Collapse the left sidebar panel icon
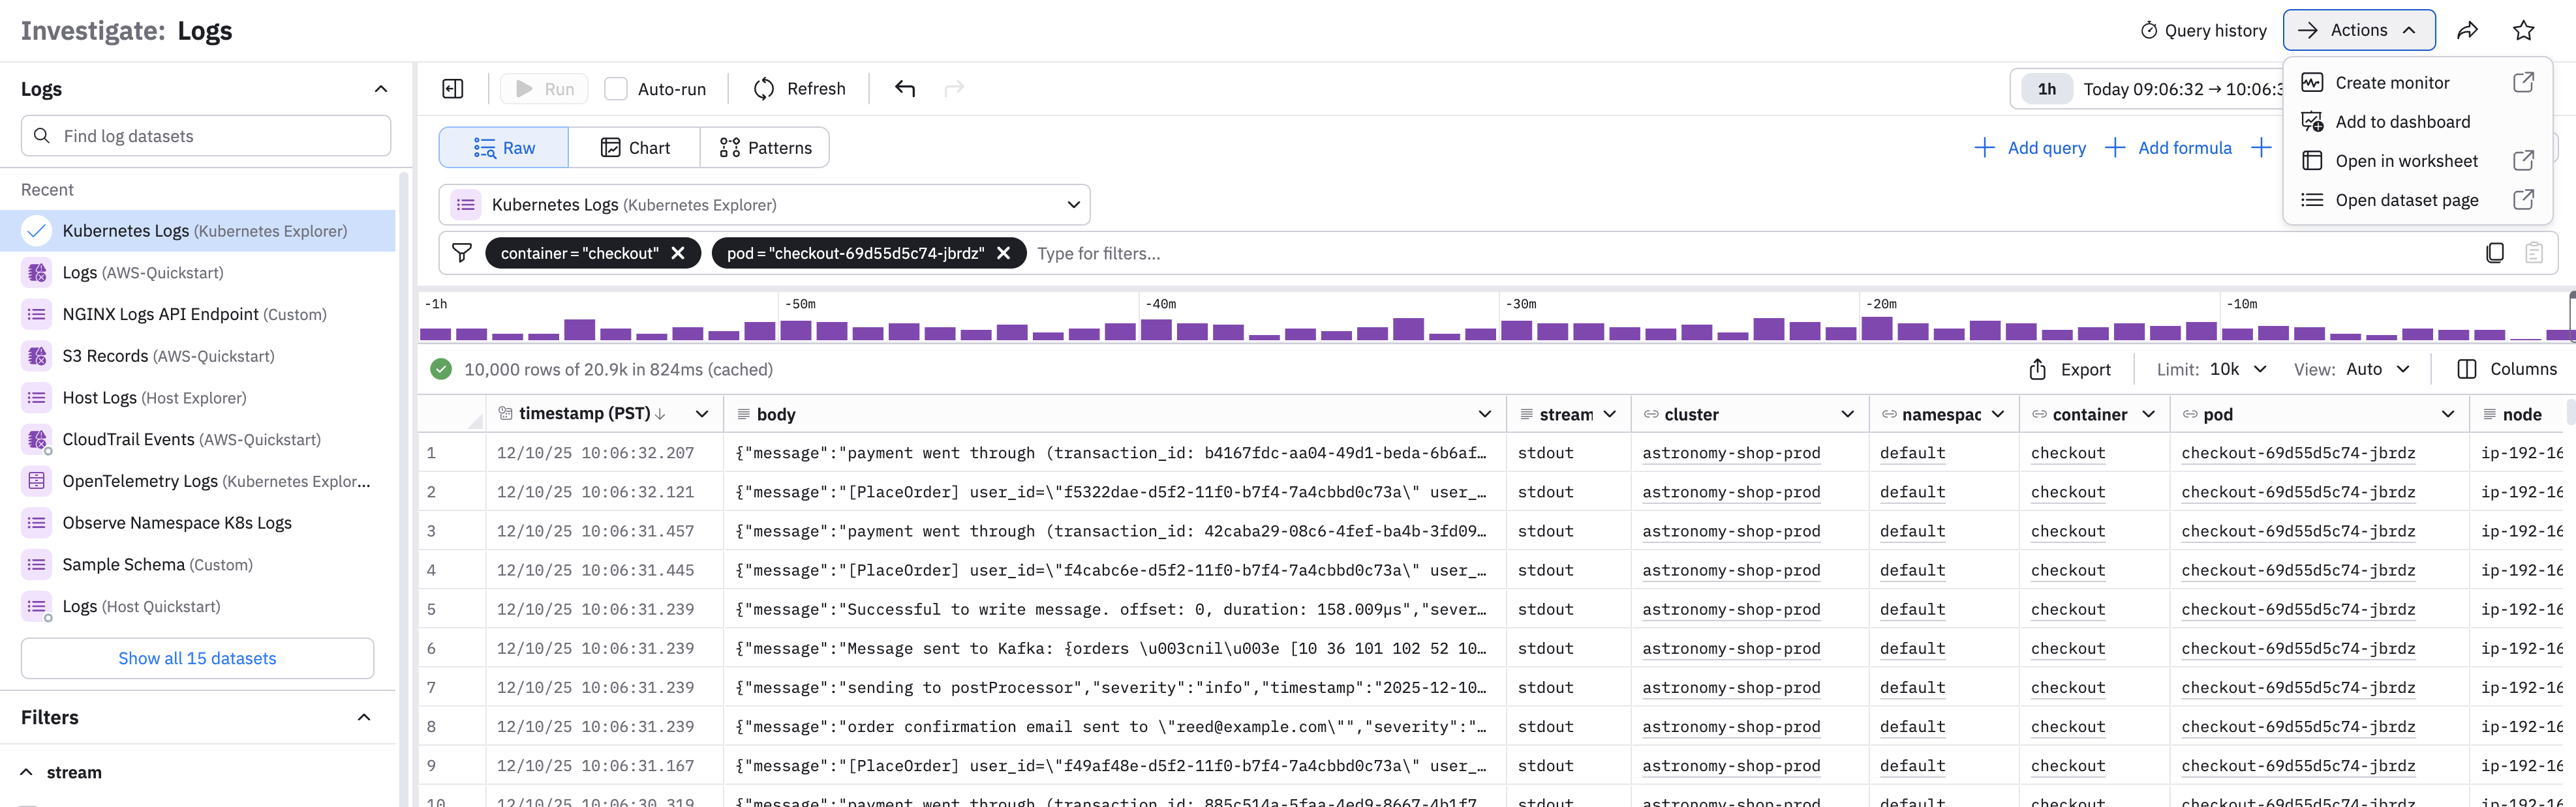 (453, 89)
